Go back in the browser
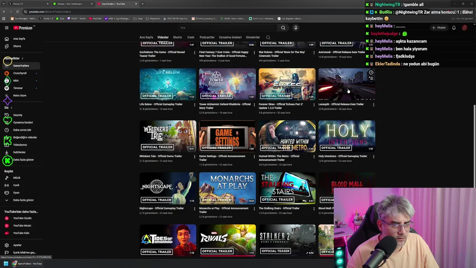This screenshot has width=476, height=268. tap(4, 12)
